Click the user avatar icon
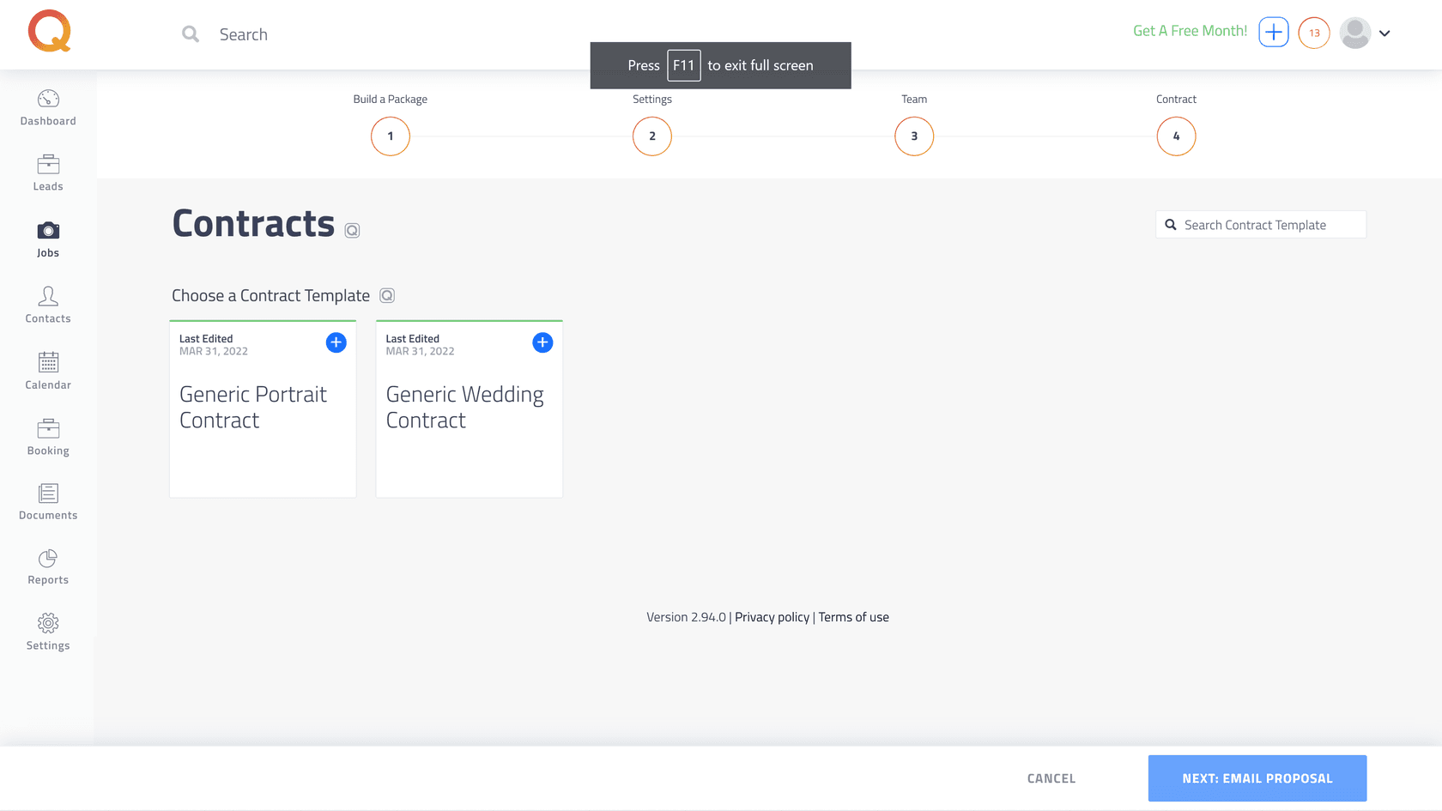This screenshot has height=811, width=1442. coord(1355,33)
